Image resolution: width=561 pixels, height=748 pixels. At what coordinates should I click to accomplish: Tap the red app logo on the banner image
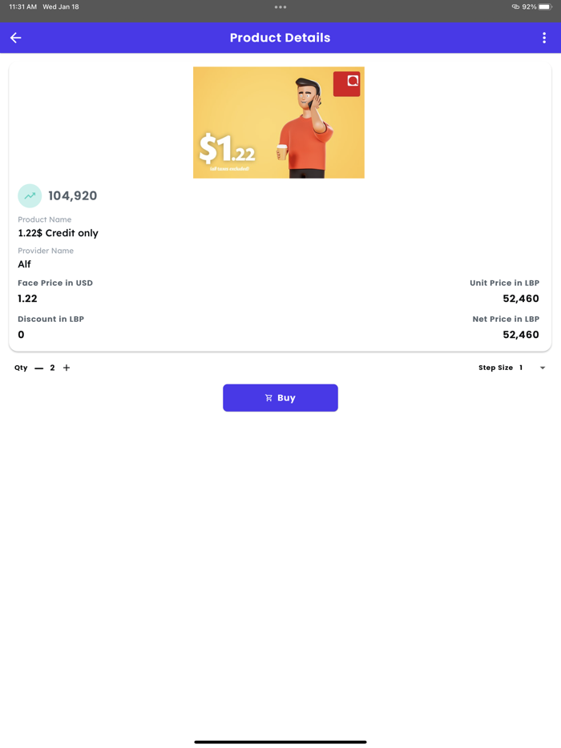point(346,83)
